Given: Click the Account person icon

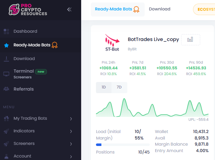Looking at the screenshot, I should click(6, 156).
